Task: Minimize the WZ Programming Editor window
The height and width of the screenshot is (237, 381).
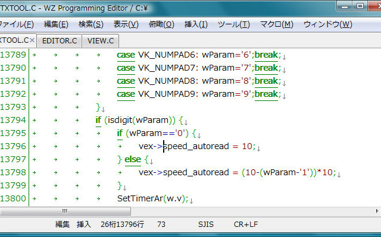Action: tap(345, 7)
